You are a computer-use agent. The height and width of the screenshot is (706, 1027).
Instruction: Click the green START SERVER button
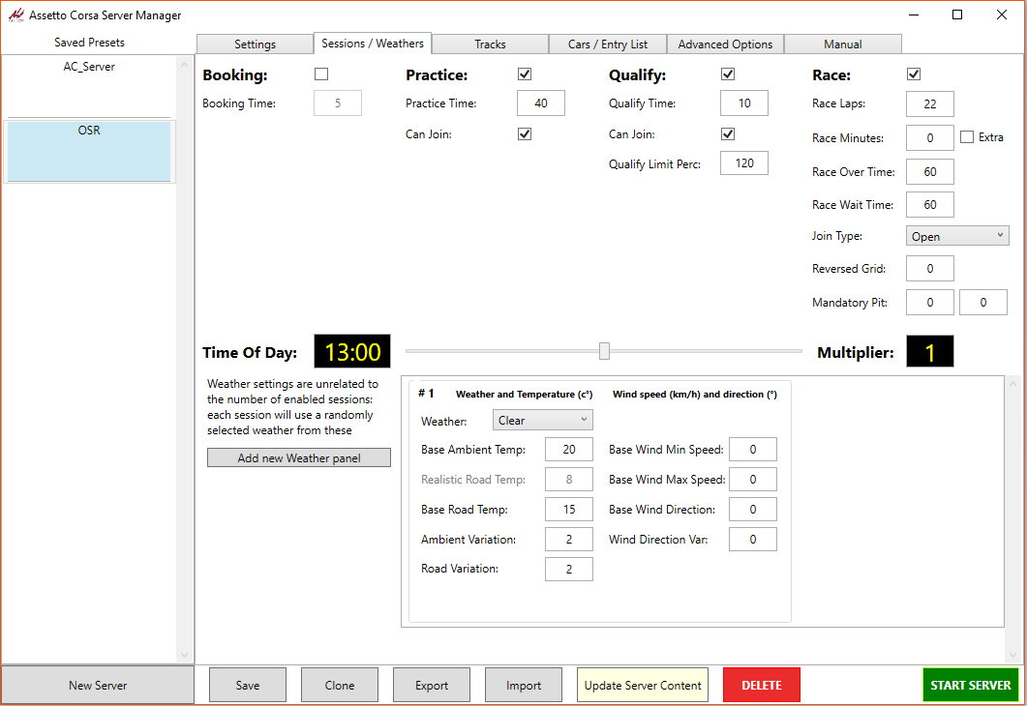coord(971,685)
